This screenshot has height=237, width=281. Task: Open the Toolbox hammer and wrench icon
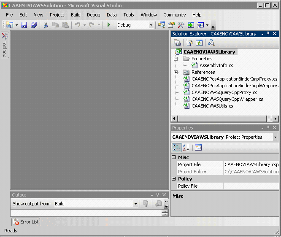point(181,25)
